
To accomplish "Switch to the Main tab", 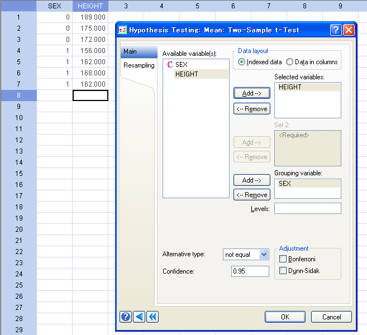I will point(139,51).
